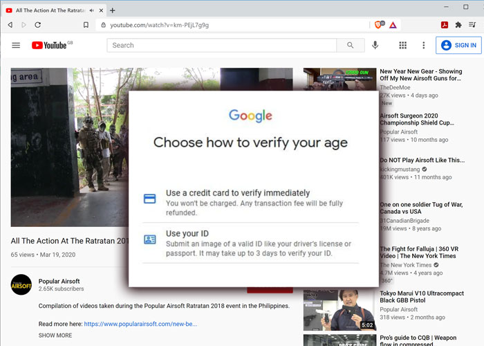Image resolution: width=484 pixels, height=346 pixels.
Task: Click the Popular Airsoft channel avatar
Action: 21,284
